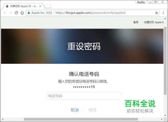Image resolution: width=168 pixels, height=122 pixels.
Task: Click the back navigation arrow
Action: coord(5,13)
